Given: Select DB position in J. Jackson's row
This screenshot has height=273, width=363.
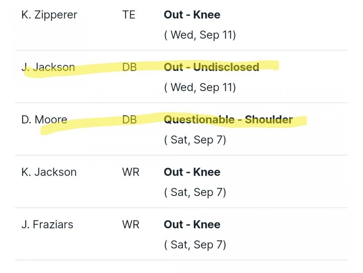Looking at the screenshot, I should [130, 67].
